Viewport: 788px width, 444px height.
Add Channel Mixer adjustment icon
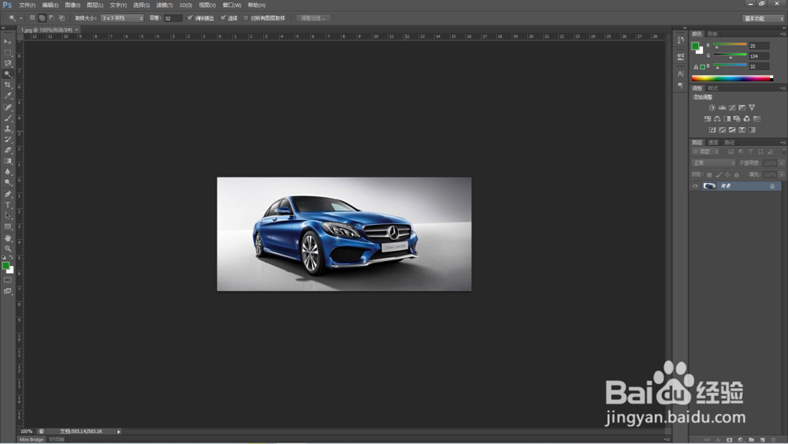click(x=747, y=118)
